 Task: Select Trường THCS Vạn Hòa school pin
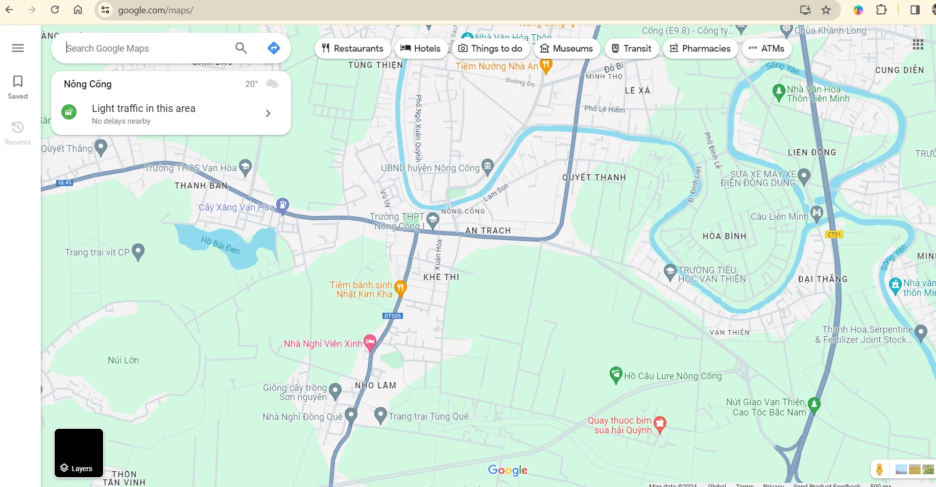pyautogui.click(x=246, y=167)
